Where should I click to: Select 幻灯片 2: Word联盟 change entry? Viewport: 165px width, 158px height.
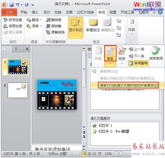[x=111, y=131]
